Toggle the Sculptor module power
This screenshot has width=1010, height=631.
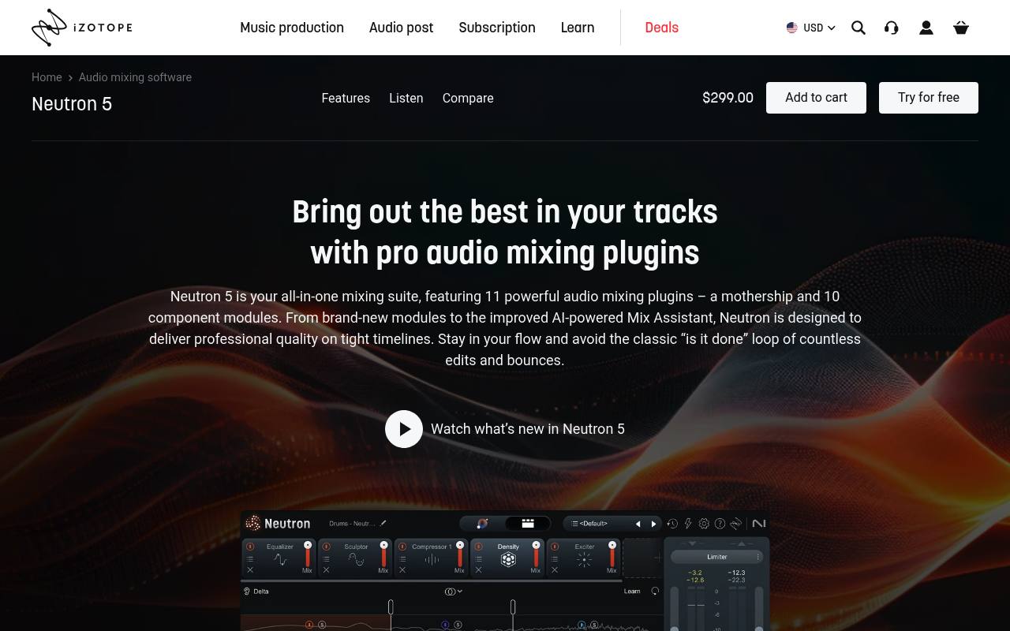326,547
